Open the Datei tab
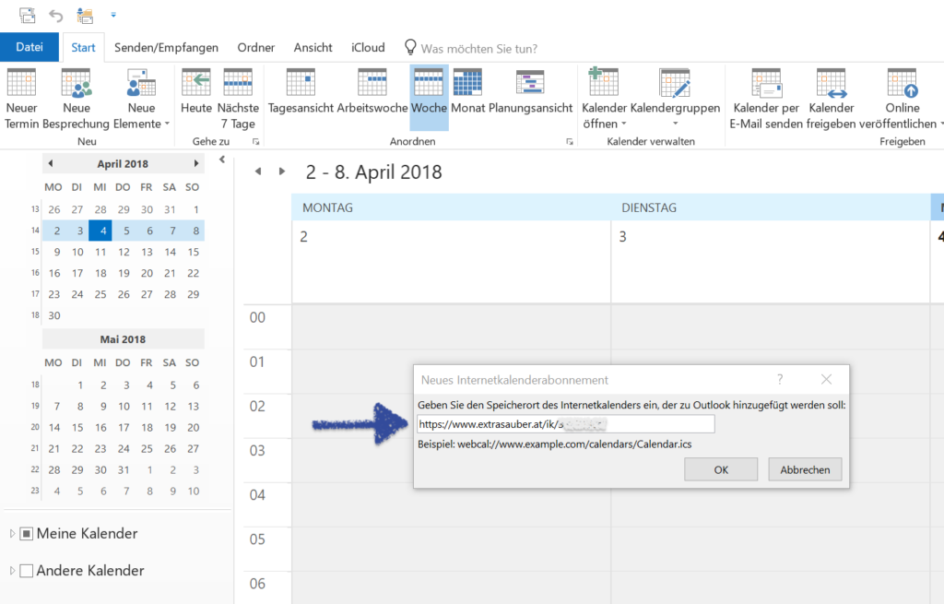944x604 pixels. (x=29, y=47)
